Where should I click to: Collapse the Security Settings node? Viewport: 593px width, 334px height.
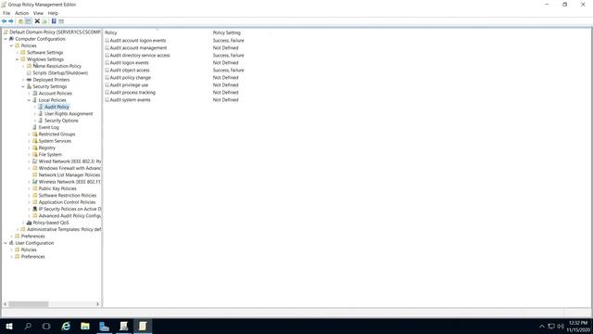tap(23, 86)
